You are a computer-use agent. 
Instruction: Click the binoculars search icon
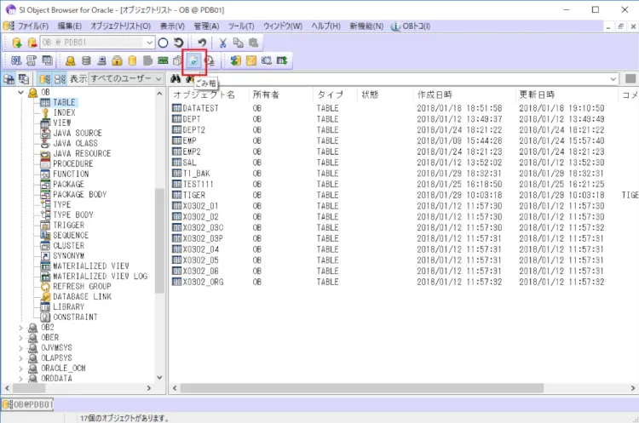coord(176,78)
